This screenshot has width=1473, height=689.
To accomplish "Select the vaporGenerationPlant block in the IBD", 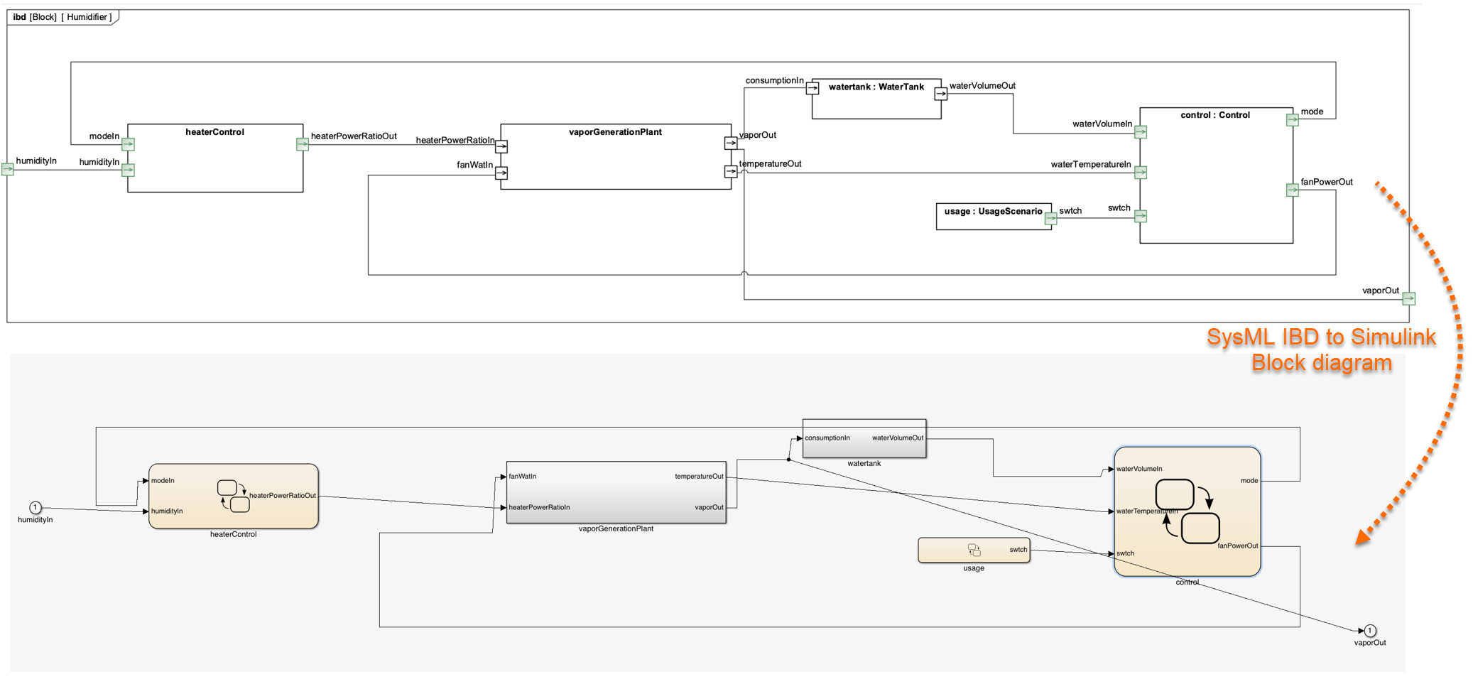I will pos(616,156).
